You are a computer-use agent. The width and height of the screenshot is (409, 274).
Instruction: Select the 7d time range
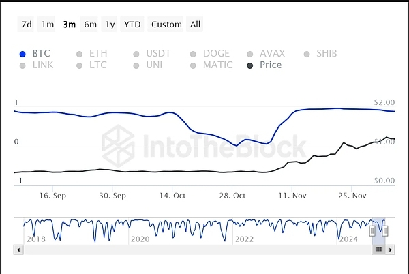27,25
